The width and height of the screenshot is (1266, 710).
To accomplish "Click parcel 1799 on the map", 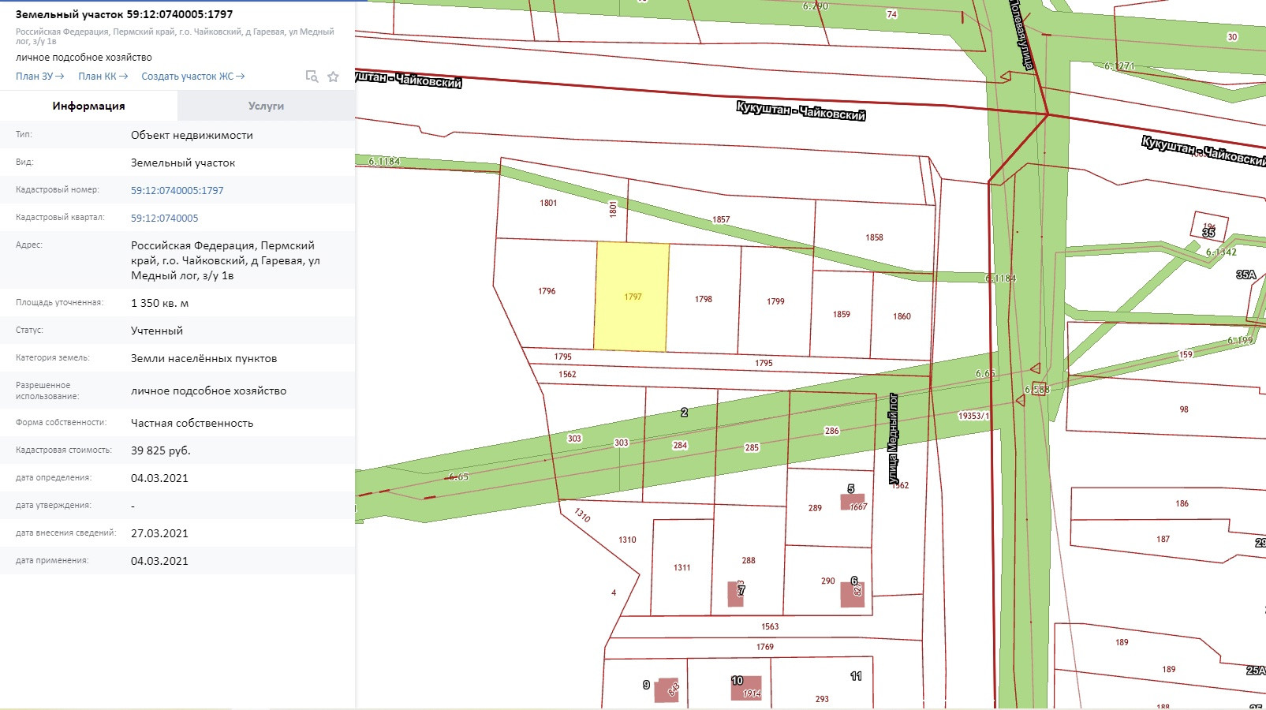I will click(775, 301).
